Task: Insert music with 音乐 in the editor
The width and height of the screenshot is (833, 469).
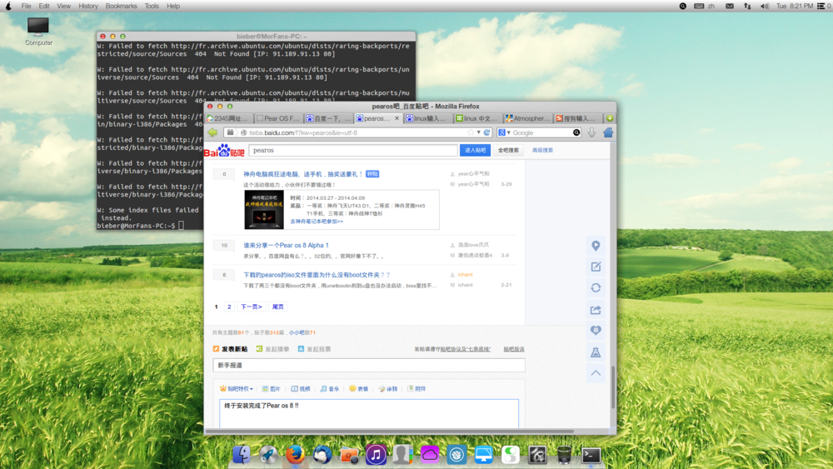Action: pyautogui.click(x=329, y=389)
